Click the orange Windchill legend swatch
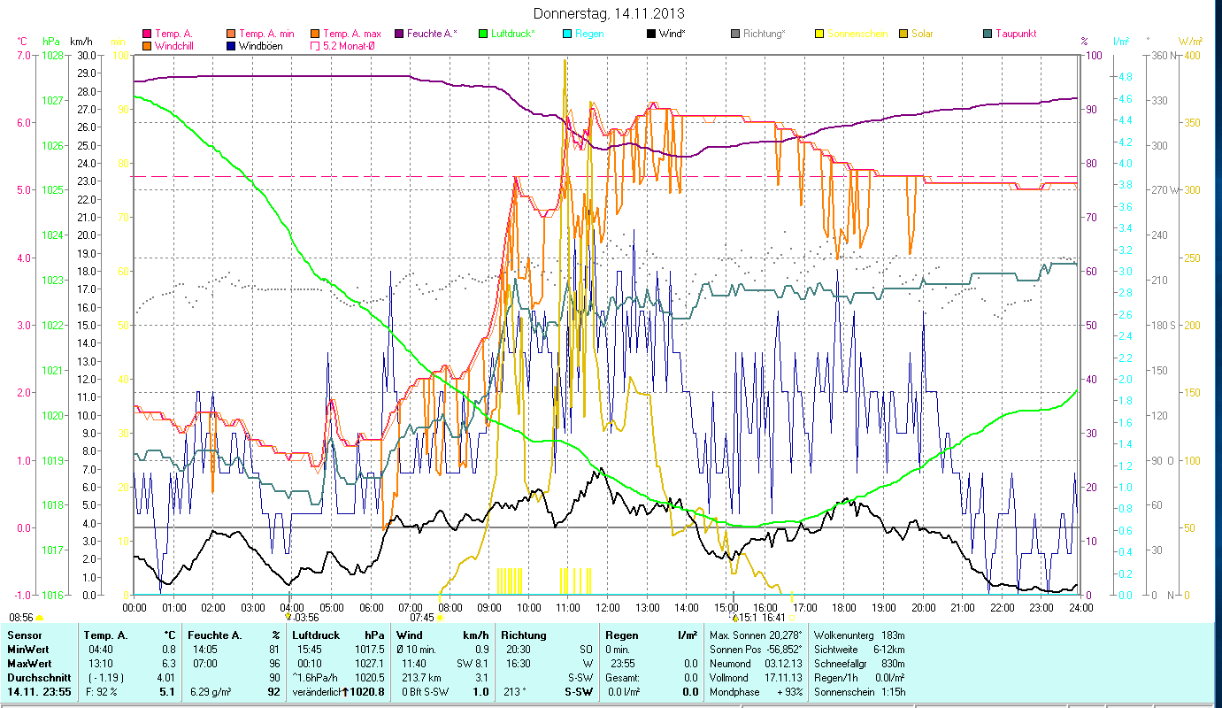The image size is (1222, 708). point(147,45)
